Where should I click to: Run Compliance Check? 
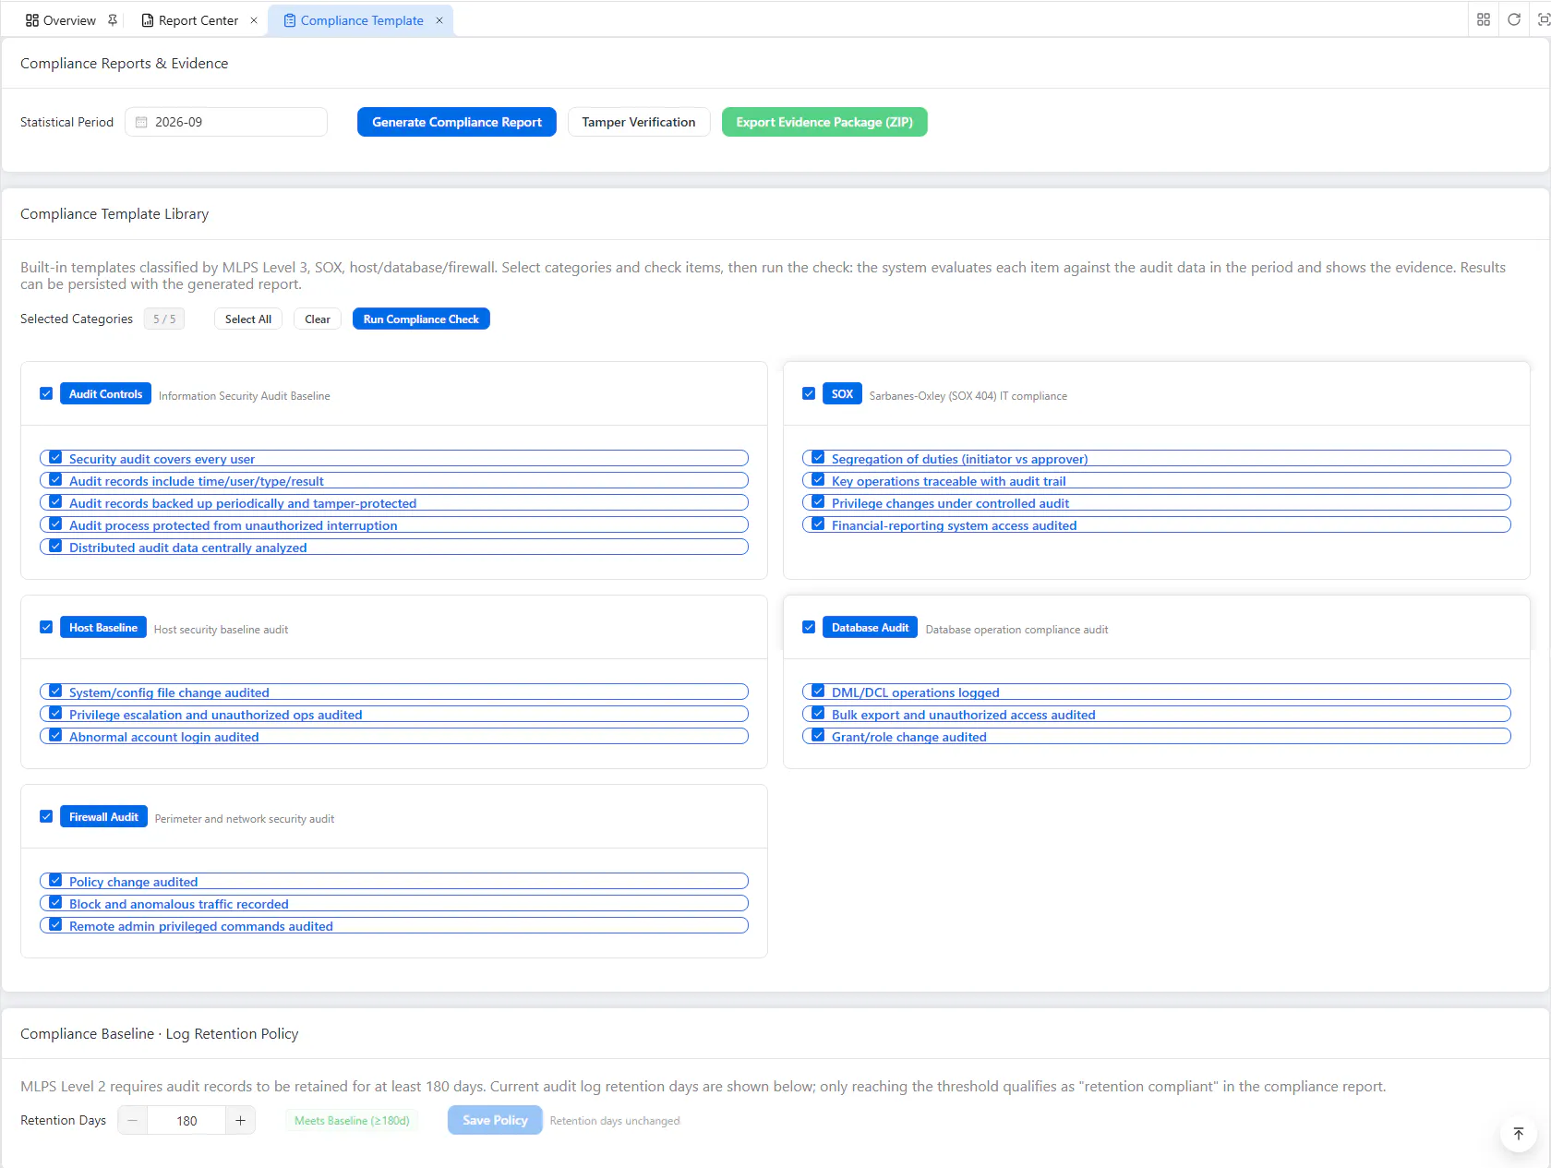[421, 319]
